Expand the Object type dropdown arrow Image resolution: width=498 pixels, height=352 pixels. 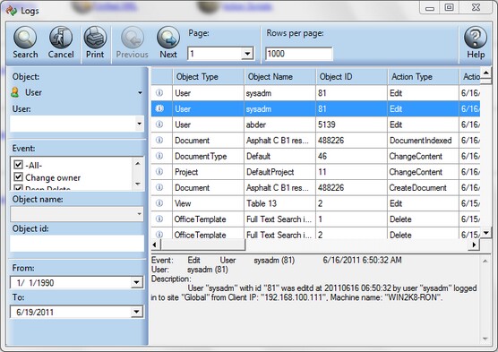coord(140,93)
